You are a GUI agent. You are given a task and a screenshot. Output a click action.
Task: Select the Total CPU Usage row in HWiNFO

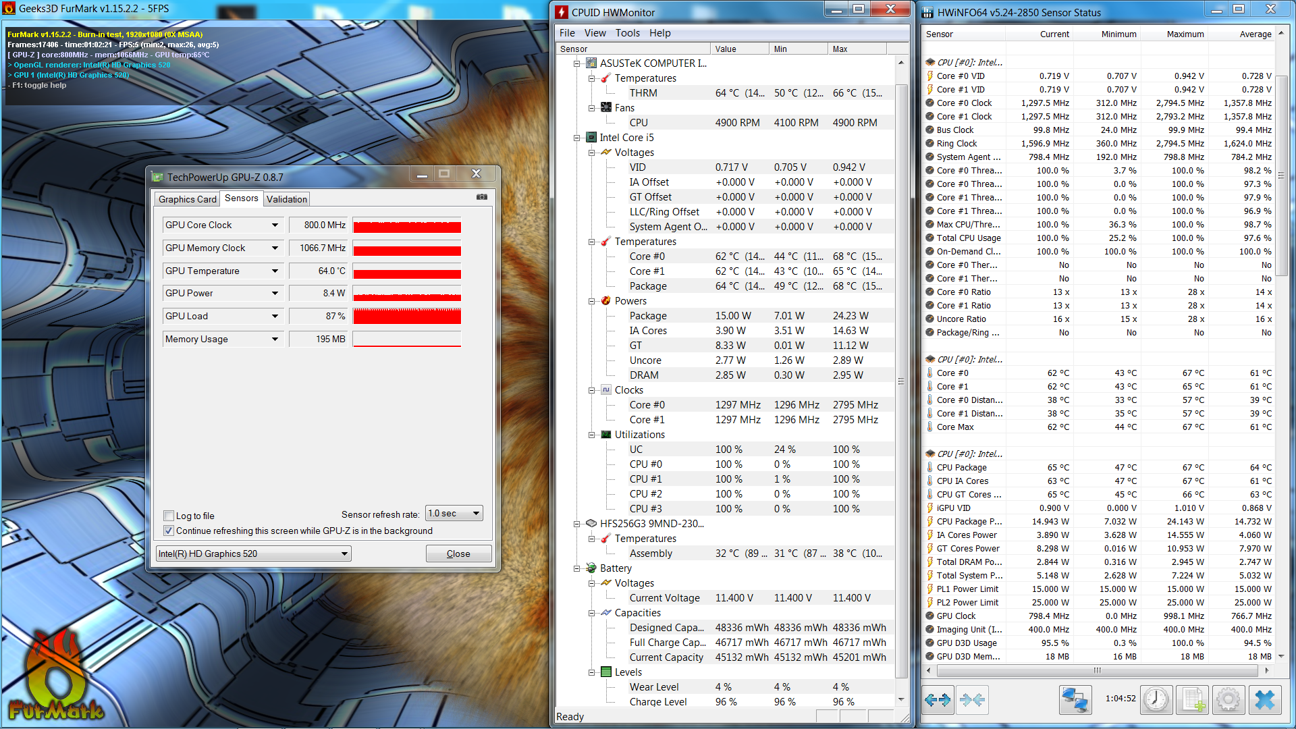tap(1098, 238)
